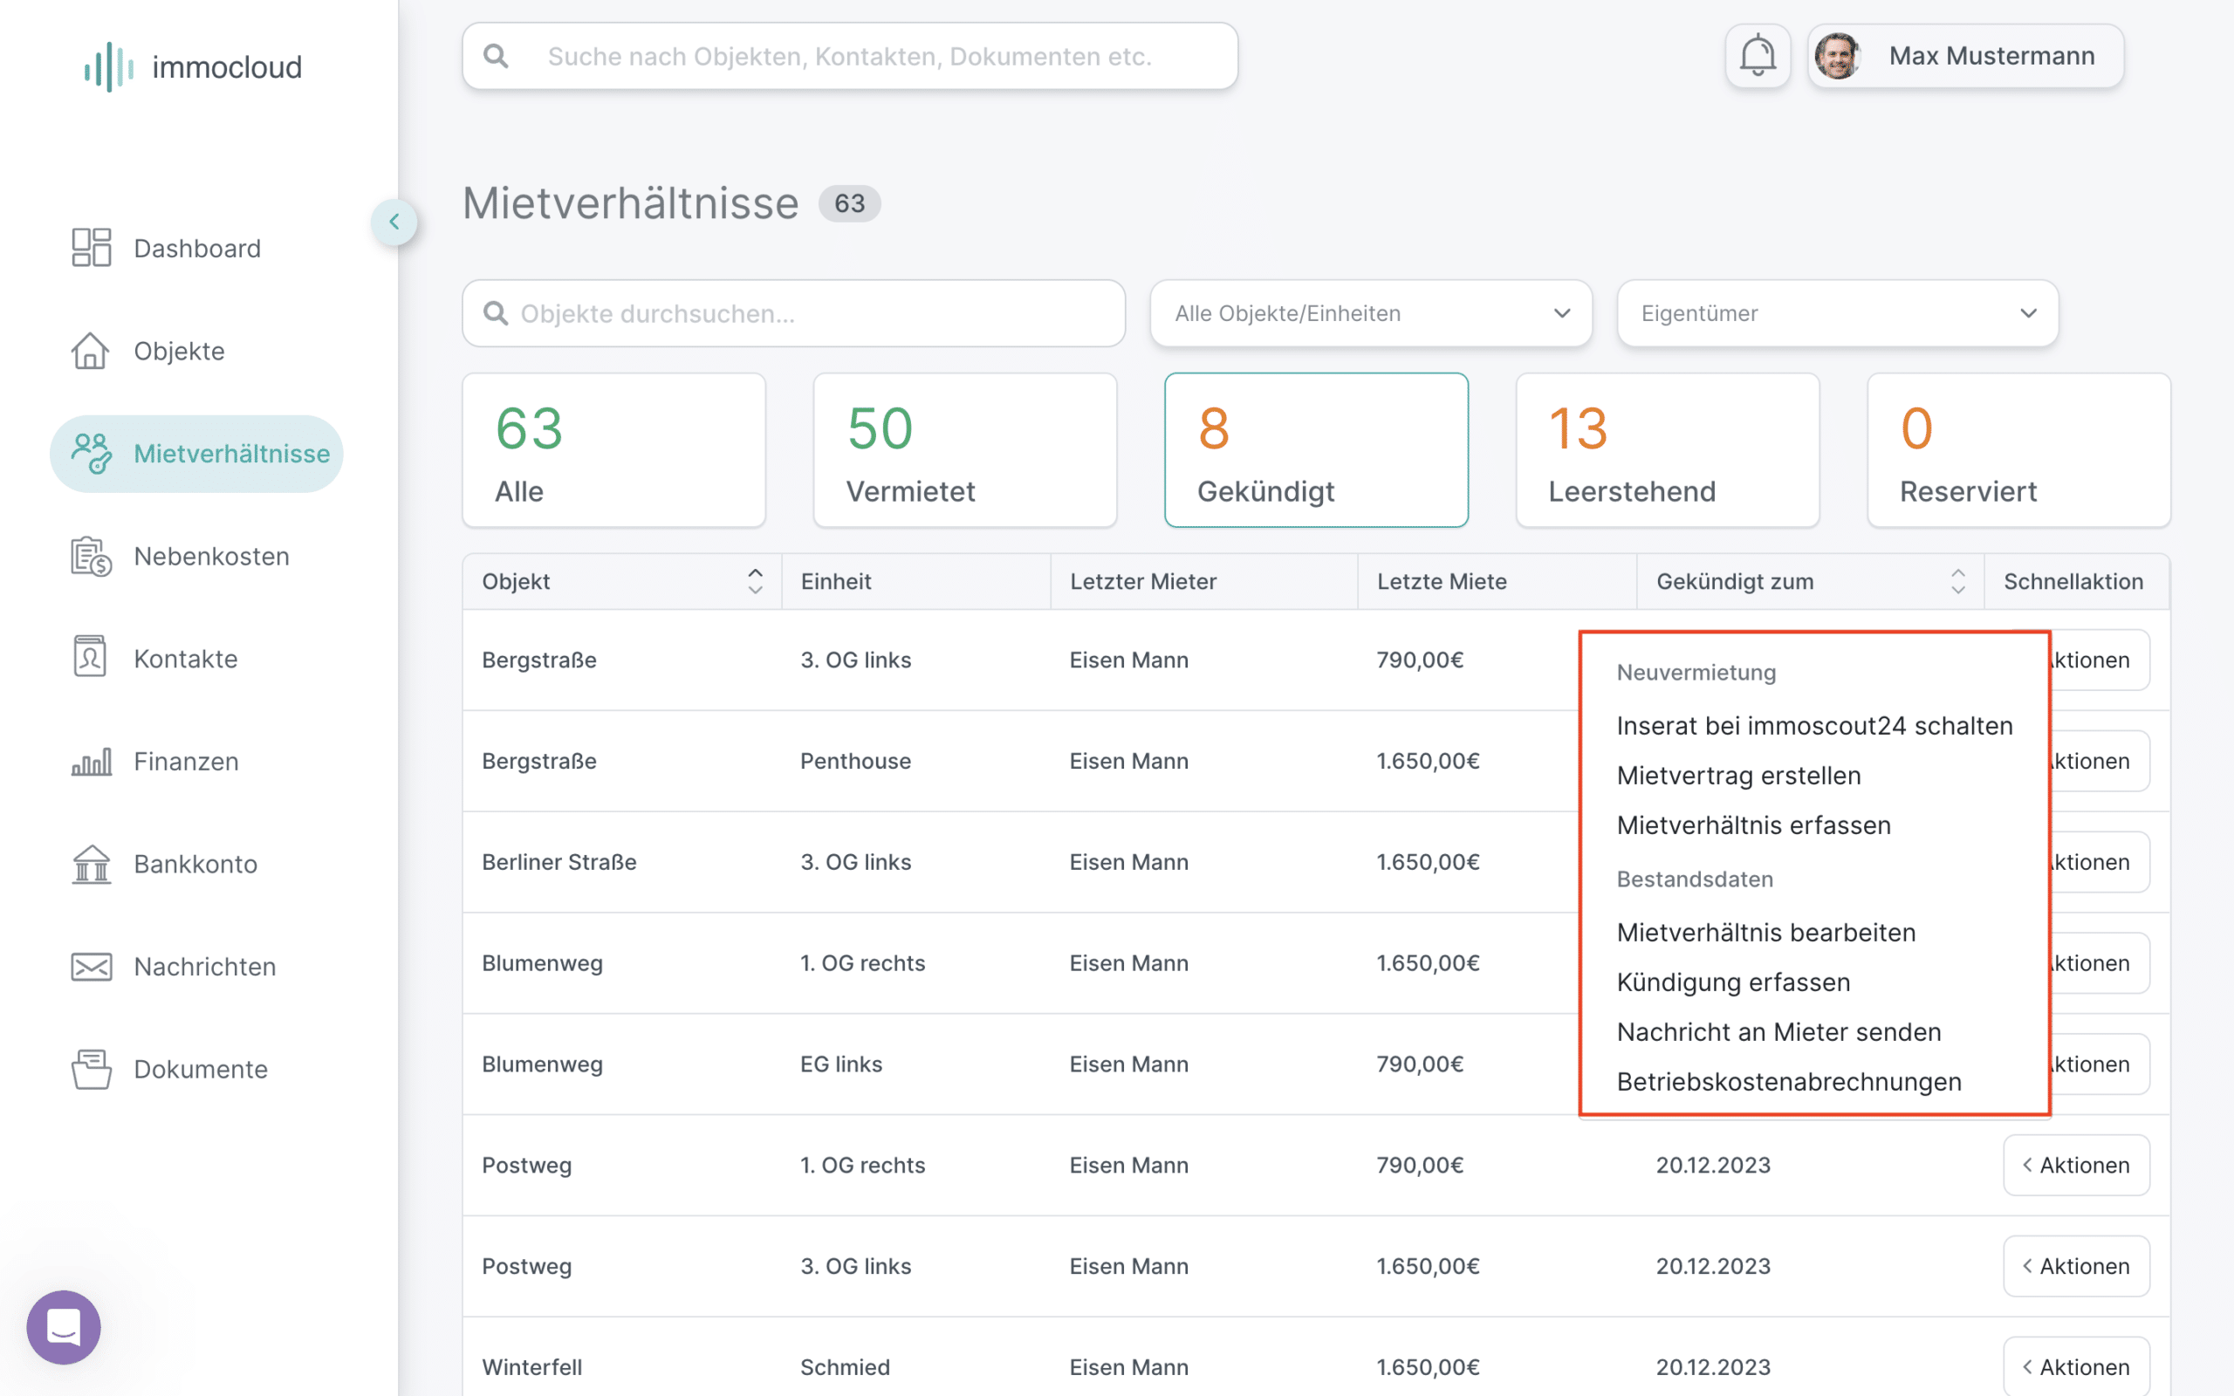2234x1396 pixels.
Task: Open the notifications bell icon
Action: click(1757, 57)
